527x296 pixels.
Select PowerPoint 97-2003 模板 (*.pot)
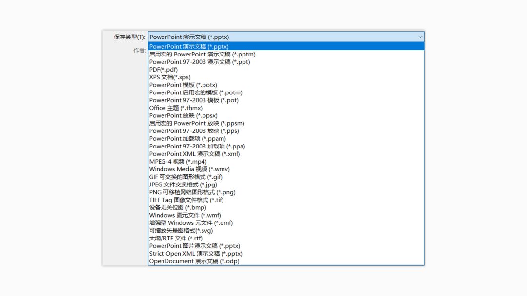click(x=286, y=100)
